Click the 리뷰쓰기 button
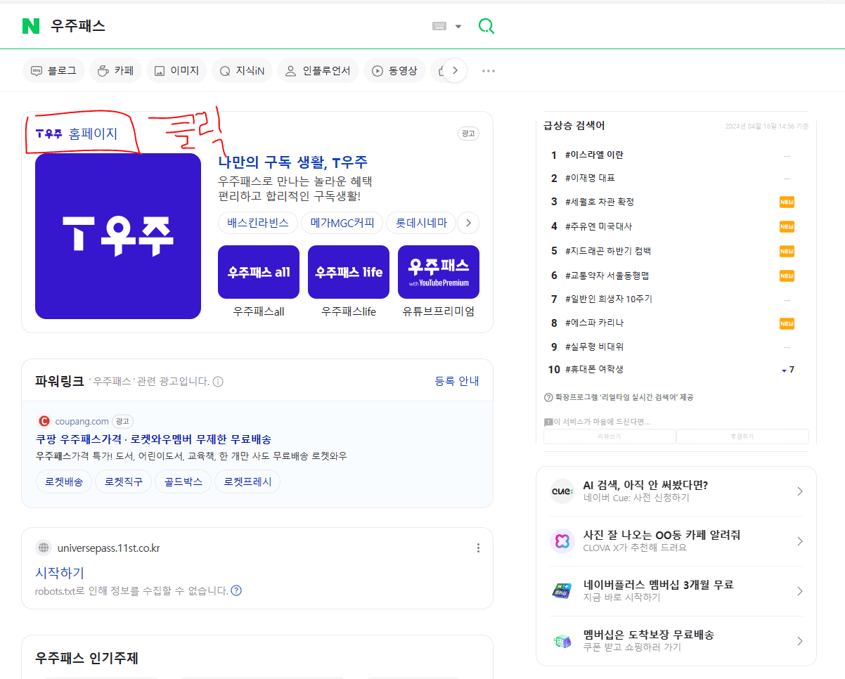 click(609, 436)
